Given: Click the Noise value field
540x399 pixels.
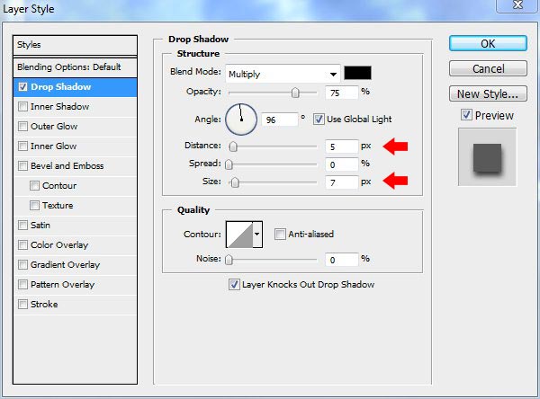Looking at the screenshot, I should [x=342, y=260].
